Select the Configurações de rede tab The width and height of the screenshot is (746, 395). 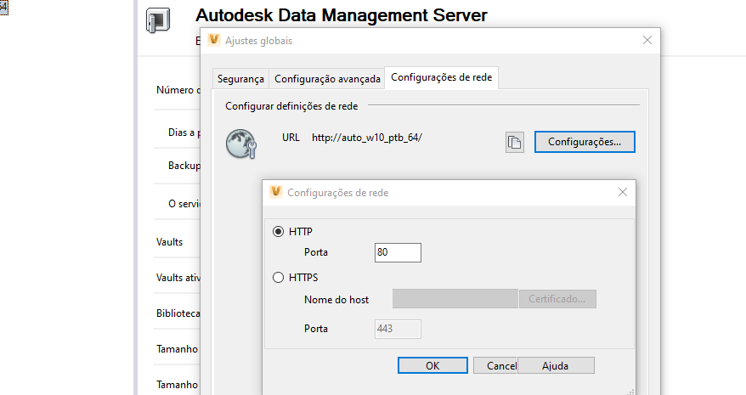(442, 77)
